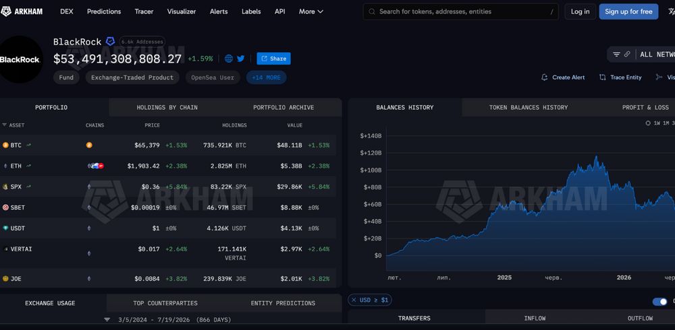The width and height of the screenshot is (675, 330).
Task: Click the Log in button
Action: 580,11
